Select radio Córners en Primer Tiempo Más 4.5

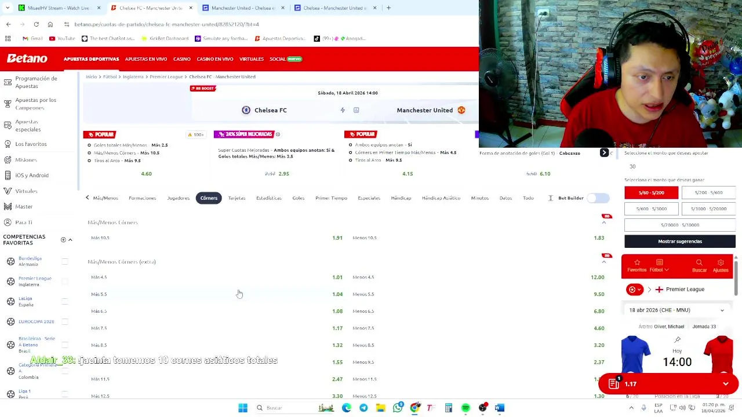coord(350,153)
